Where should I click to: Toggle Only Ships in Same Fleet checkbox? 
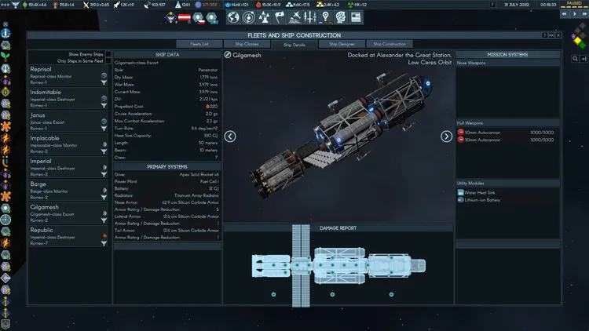click(108, 61)
